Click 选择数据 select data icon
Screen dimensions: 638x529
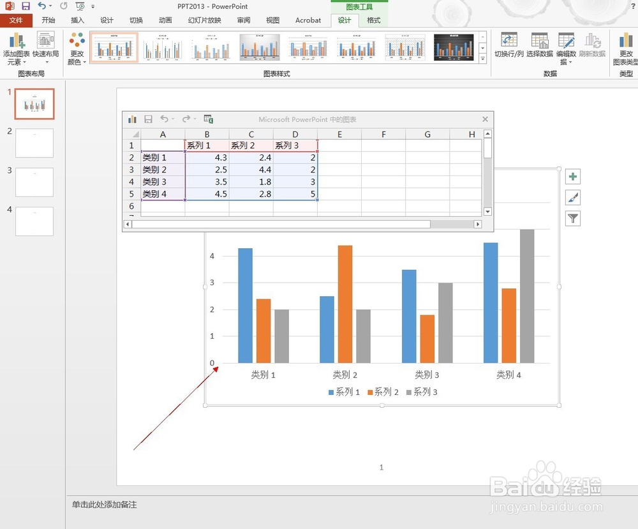pyautogui.click(x=540, y=45)
